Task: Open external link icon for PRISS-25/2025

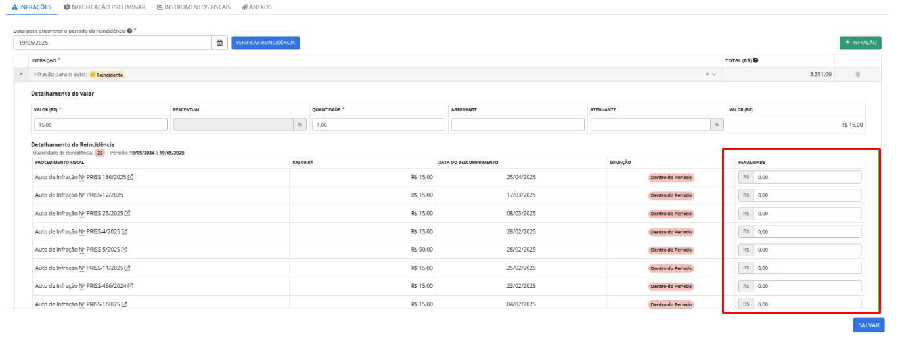Action: pyautogui.click(x=127, y=213)
